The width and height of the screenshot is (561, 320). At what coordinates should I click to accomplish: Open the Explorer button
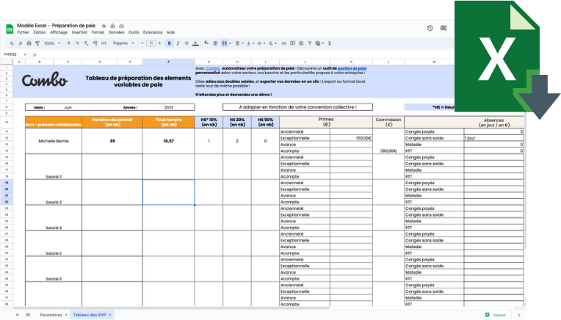tap(496, 315)
